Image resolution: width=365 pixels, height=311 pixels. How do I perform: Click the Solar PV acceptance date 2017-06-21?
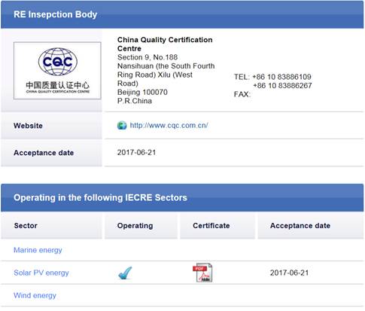click(x=289, y=273)
